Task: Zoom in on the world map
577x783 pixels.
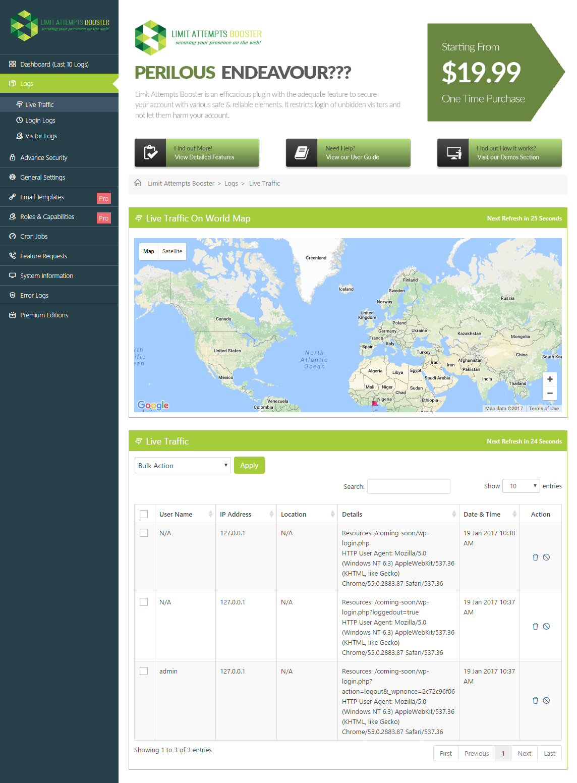Action: coord(550,379)
